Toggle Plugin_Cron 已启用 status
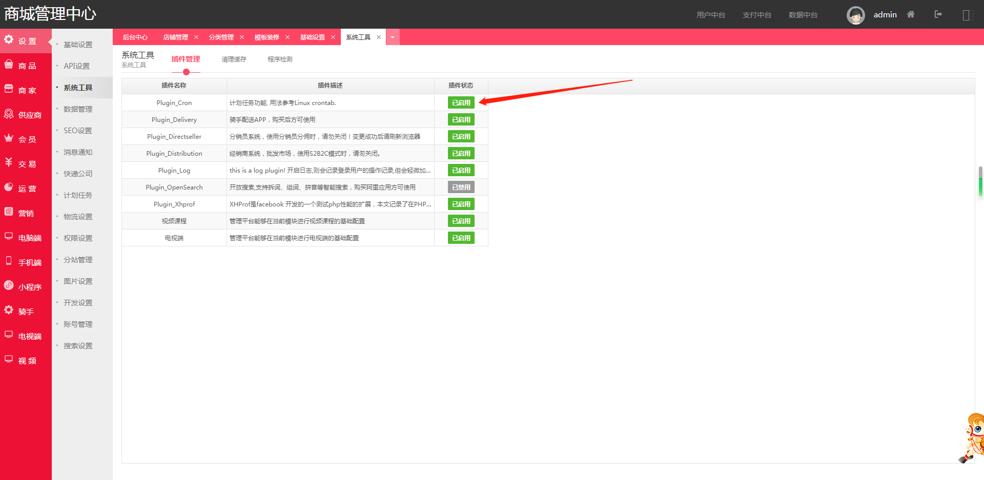The width and height of the screenshot is (984, 480). coord(461,102)
